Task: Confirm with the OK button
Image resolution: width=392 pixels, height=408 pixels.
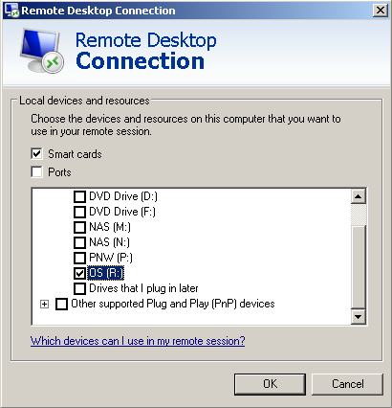Action: 270,384
